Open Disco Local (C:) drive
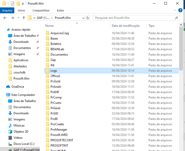The image size is (185, 151). [x=24, y=144]
